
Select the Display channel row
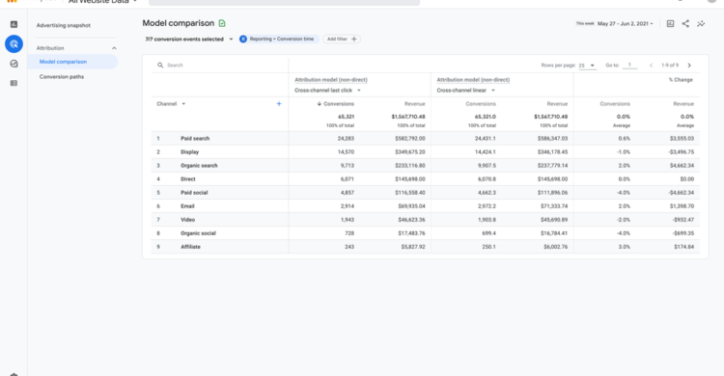point(426,151)
